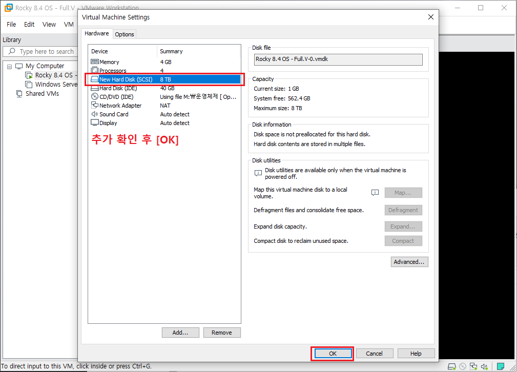Click the Current size: 1 GB text
This screenshot has width=517, height=372.
click(x=276, y=89)
